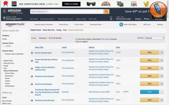Screen dimensions: 169x105
Task: Select the Trance subcategory
Action: (7, 83)
